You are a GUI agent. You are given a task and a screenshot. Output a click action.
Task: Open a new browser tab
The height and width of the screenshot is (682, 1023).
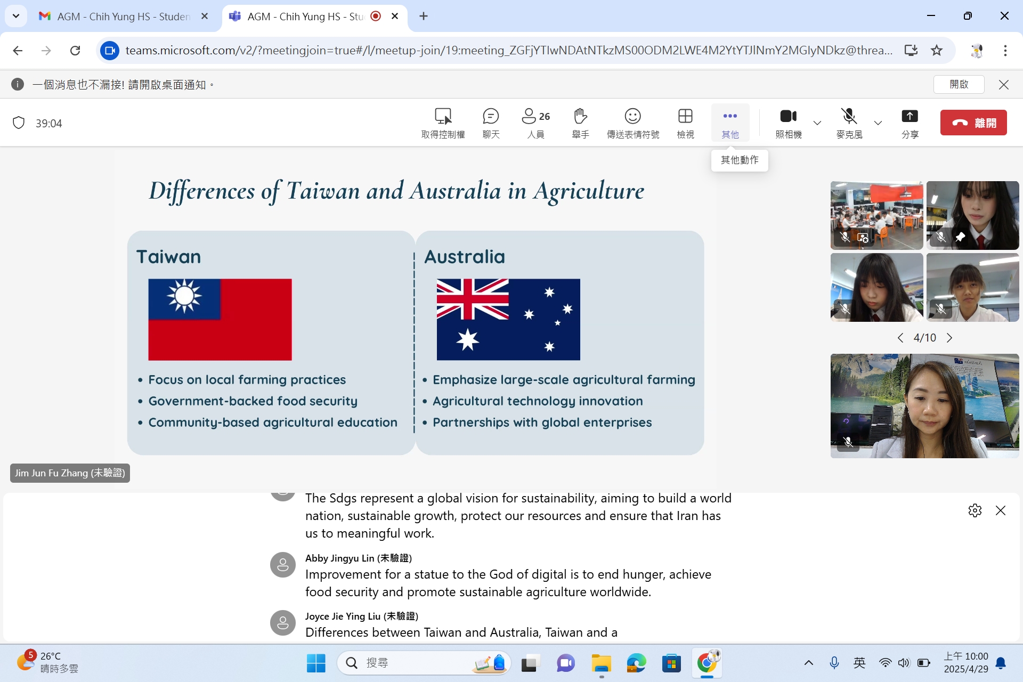pyautogui.click(x=424, y=17)
